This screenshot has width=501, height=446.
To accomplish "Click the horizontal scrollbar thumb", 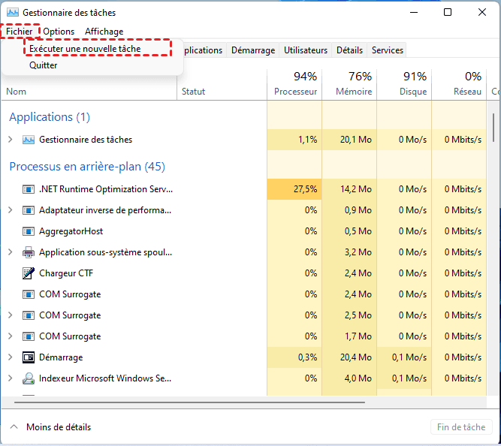I will pyautogui.click(x=189, y=402).
